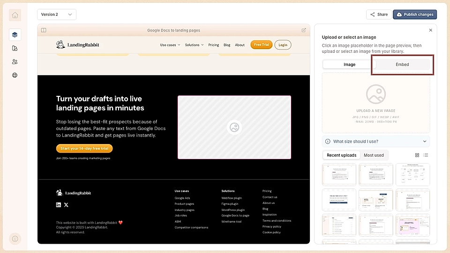Switch to the Embed tab
Image resolution: width=450 pixels, height=253 pixels.
[402, 65]
